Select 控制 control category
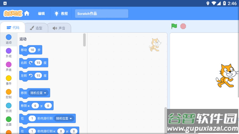The width and height of the screenshot is (239, 134). (x=9, y=94)
